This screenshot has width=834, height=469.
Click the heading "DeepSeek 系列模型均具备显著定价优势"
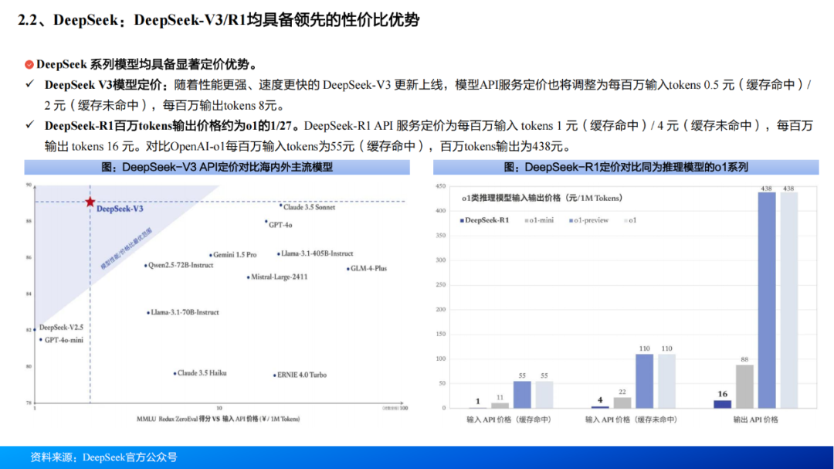[x=146, y=64]
